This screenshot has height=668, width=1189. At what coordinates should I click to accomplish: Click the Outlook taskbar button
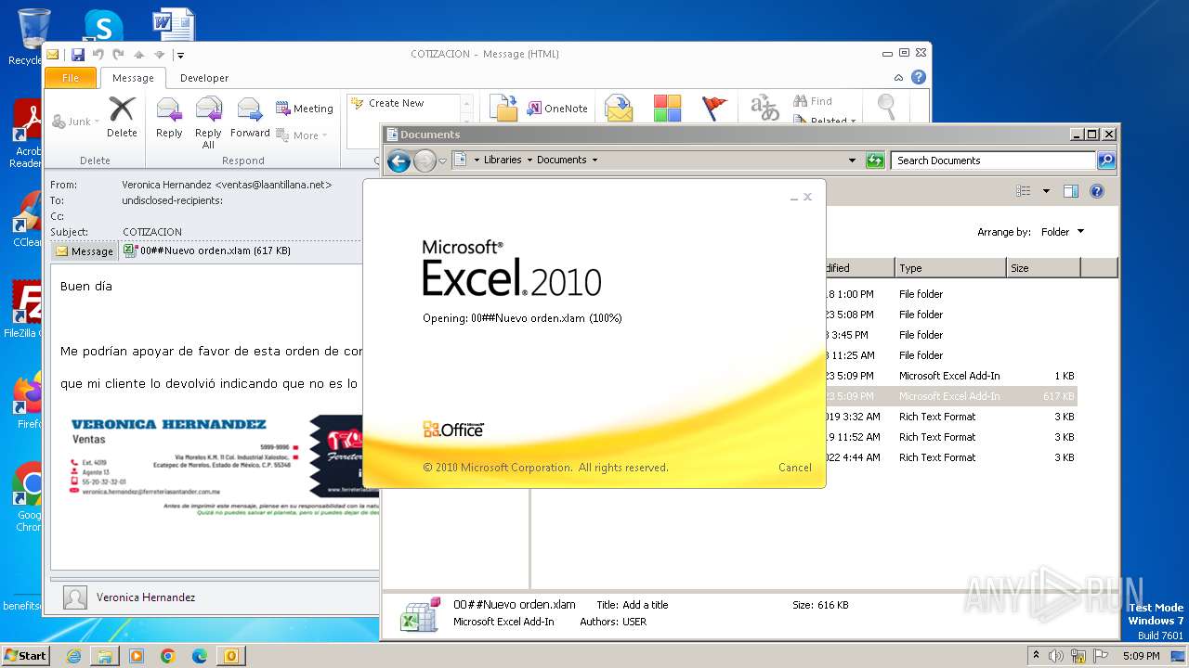(x=230, y=656)
